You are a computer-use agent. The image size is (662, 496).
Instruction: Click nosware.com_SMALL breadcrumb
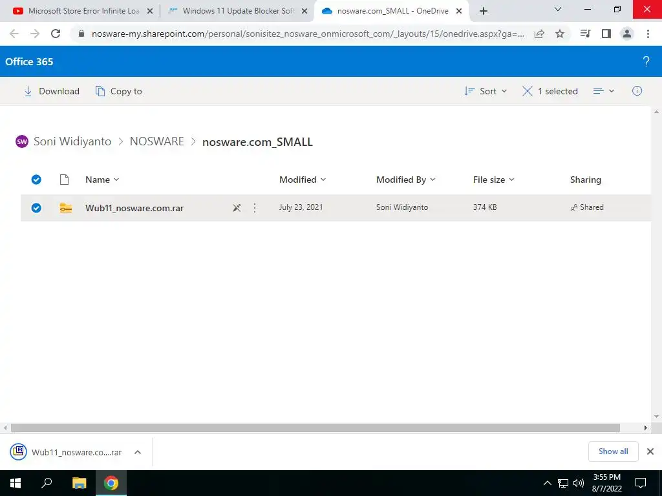tap(257, 141)
